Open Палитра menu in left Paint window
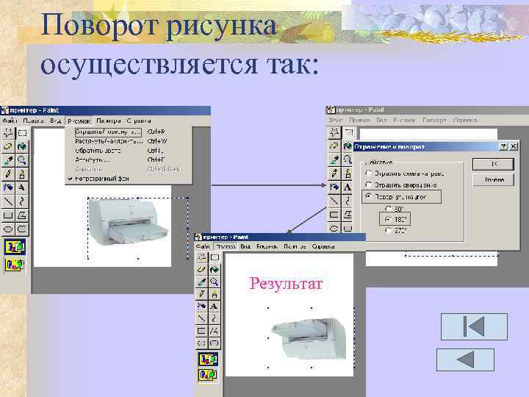The width and height of the screenshot is (529, 397). click(x=108, y=121)
